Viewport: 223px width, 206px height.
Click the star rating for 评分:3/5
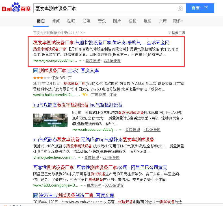click(x=42, y=78)
